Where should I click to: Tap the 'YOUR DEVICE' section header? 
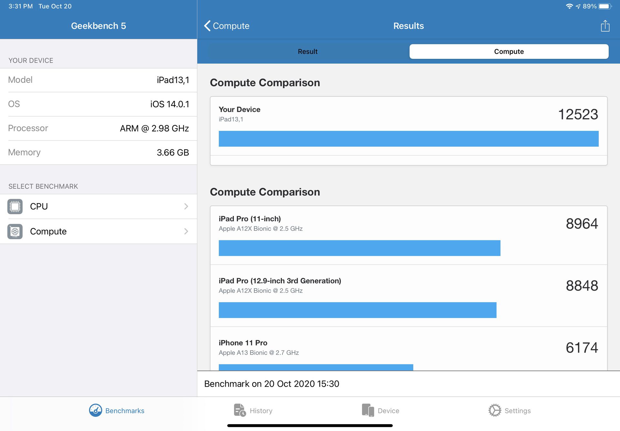pos(31,60)
